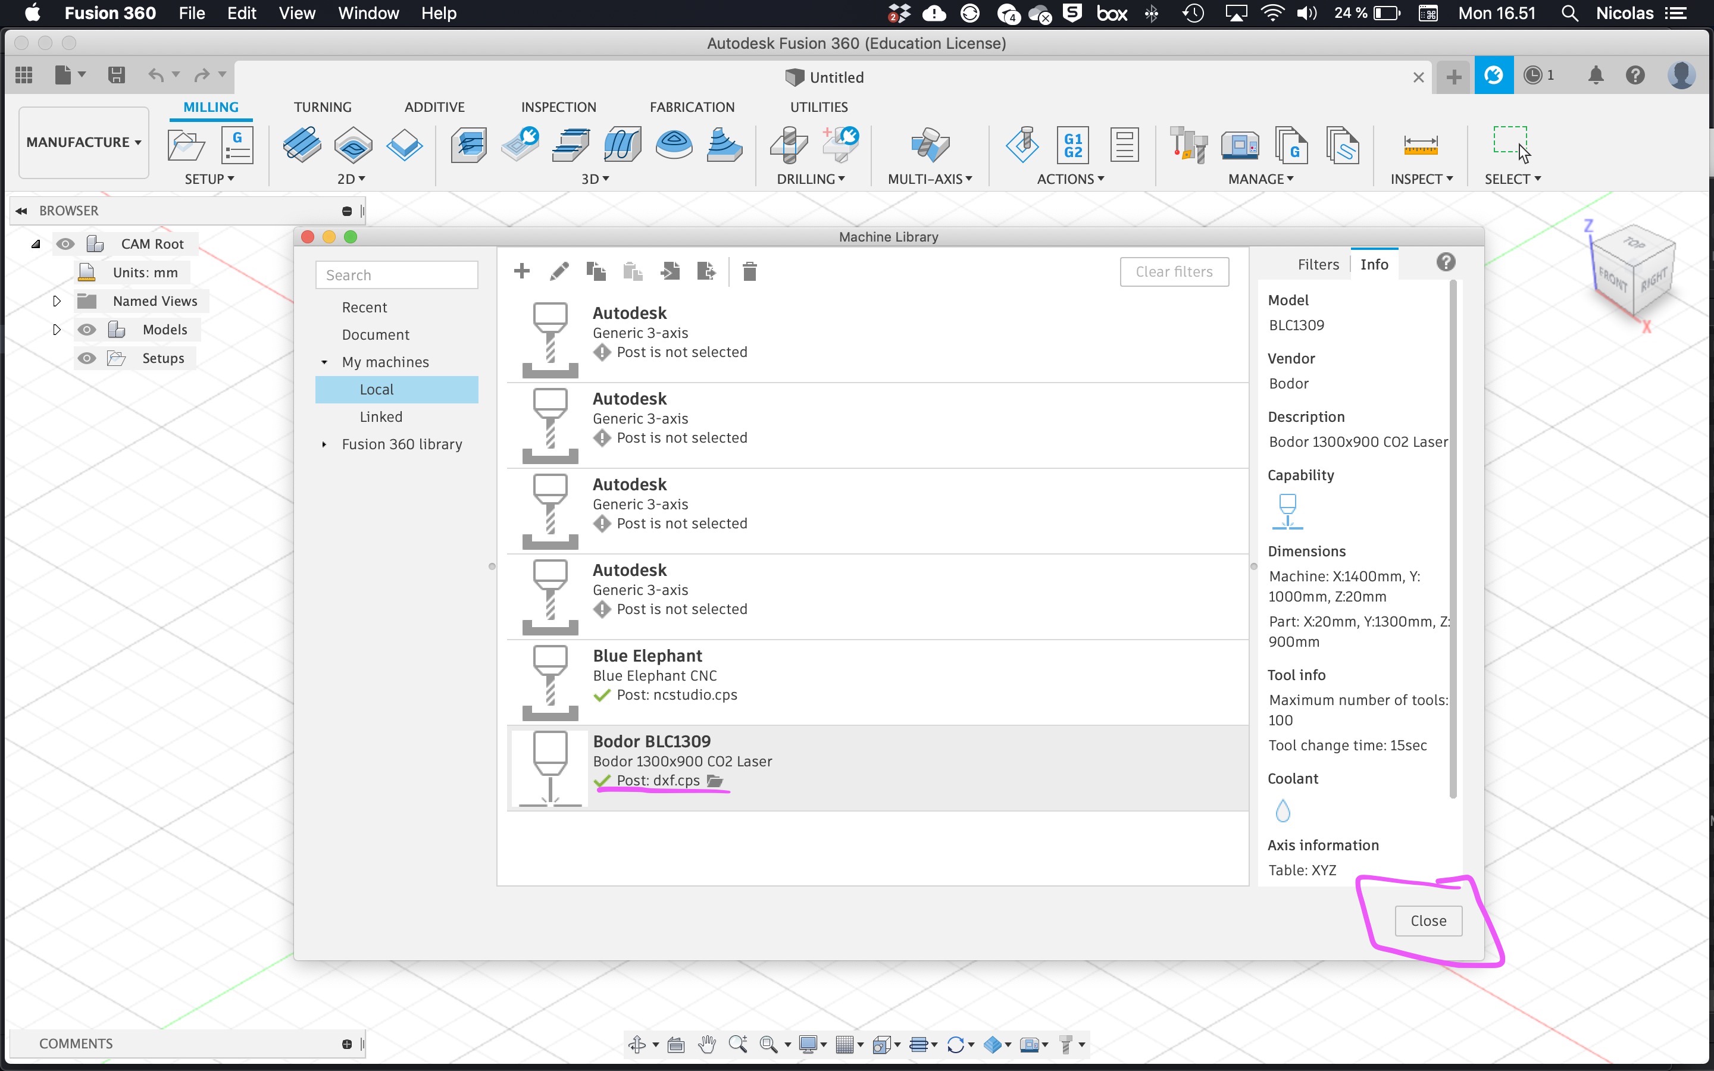Click the 2D Adaptive Clearing icon
The height and width of the screenshot is (1071, 1714).
(302, 145)
